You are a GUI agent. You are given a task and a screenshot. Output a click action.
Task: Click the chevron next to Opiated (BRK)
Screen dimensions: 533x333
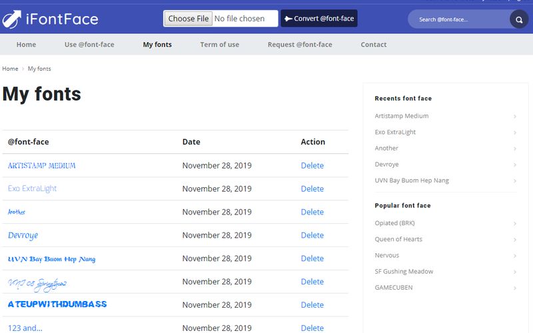515,224
